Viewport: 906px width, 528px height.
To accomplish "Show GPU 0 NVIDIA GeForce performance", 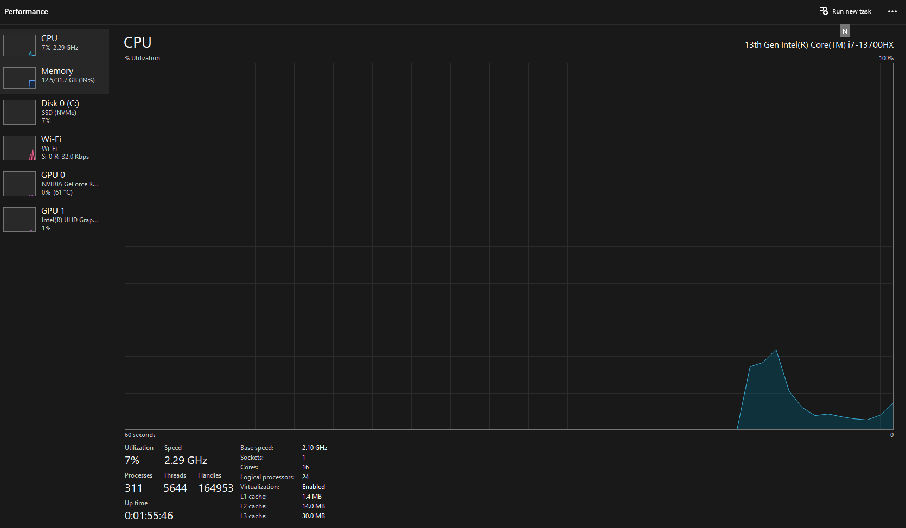I will pos(54,183).
